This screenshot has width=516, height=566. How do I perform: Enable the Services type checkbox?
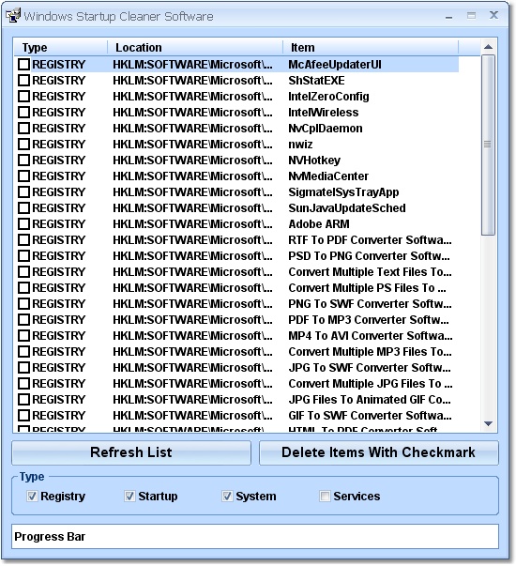click(x=325, y=496)
